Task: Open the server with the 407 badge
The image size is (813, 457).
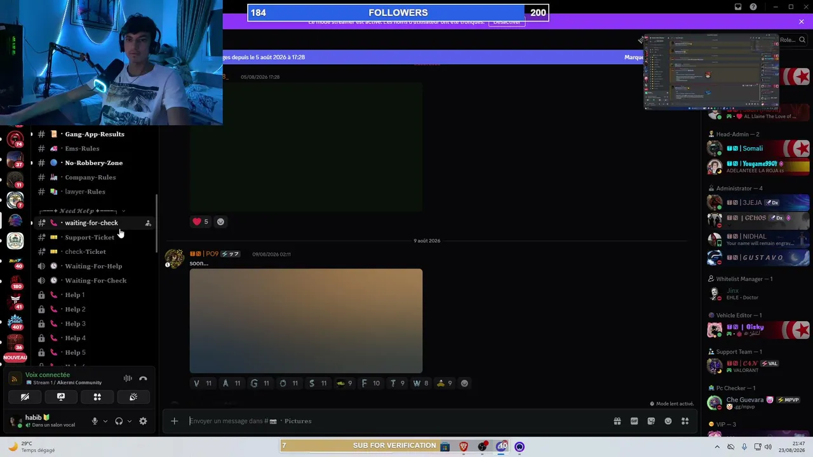Action: (15, 322)
